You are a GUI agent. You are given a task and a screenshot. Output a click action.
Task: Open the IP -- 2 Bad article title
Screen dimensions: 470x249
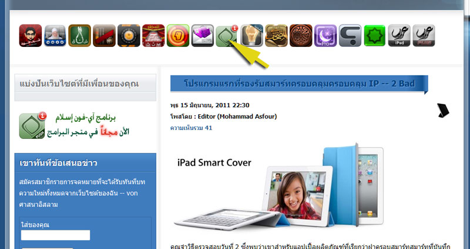(299, 84)
